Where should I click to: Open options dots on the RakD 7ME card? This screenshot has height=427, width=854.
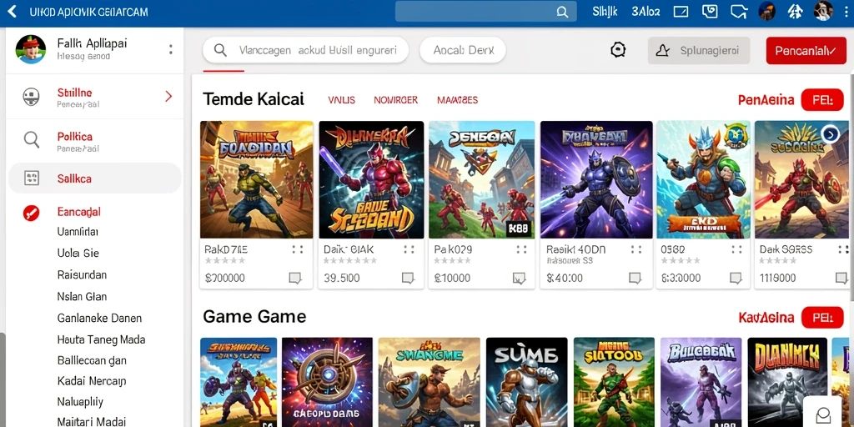click(x=298, y=249)
